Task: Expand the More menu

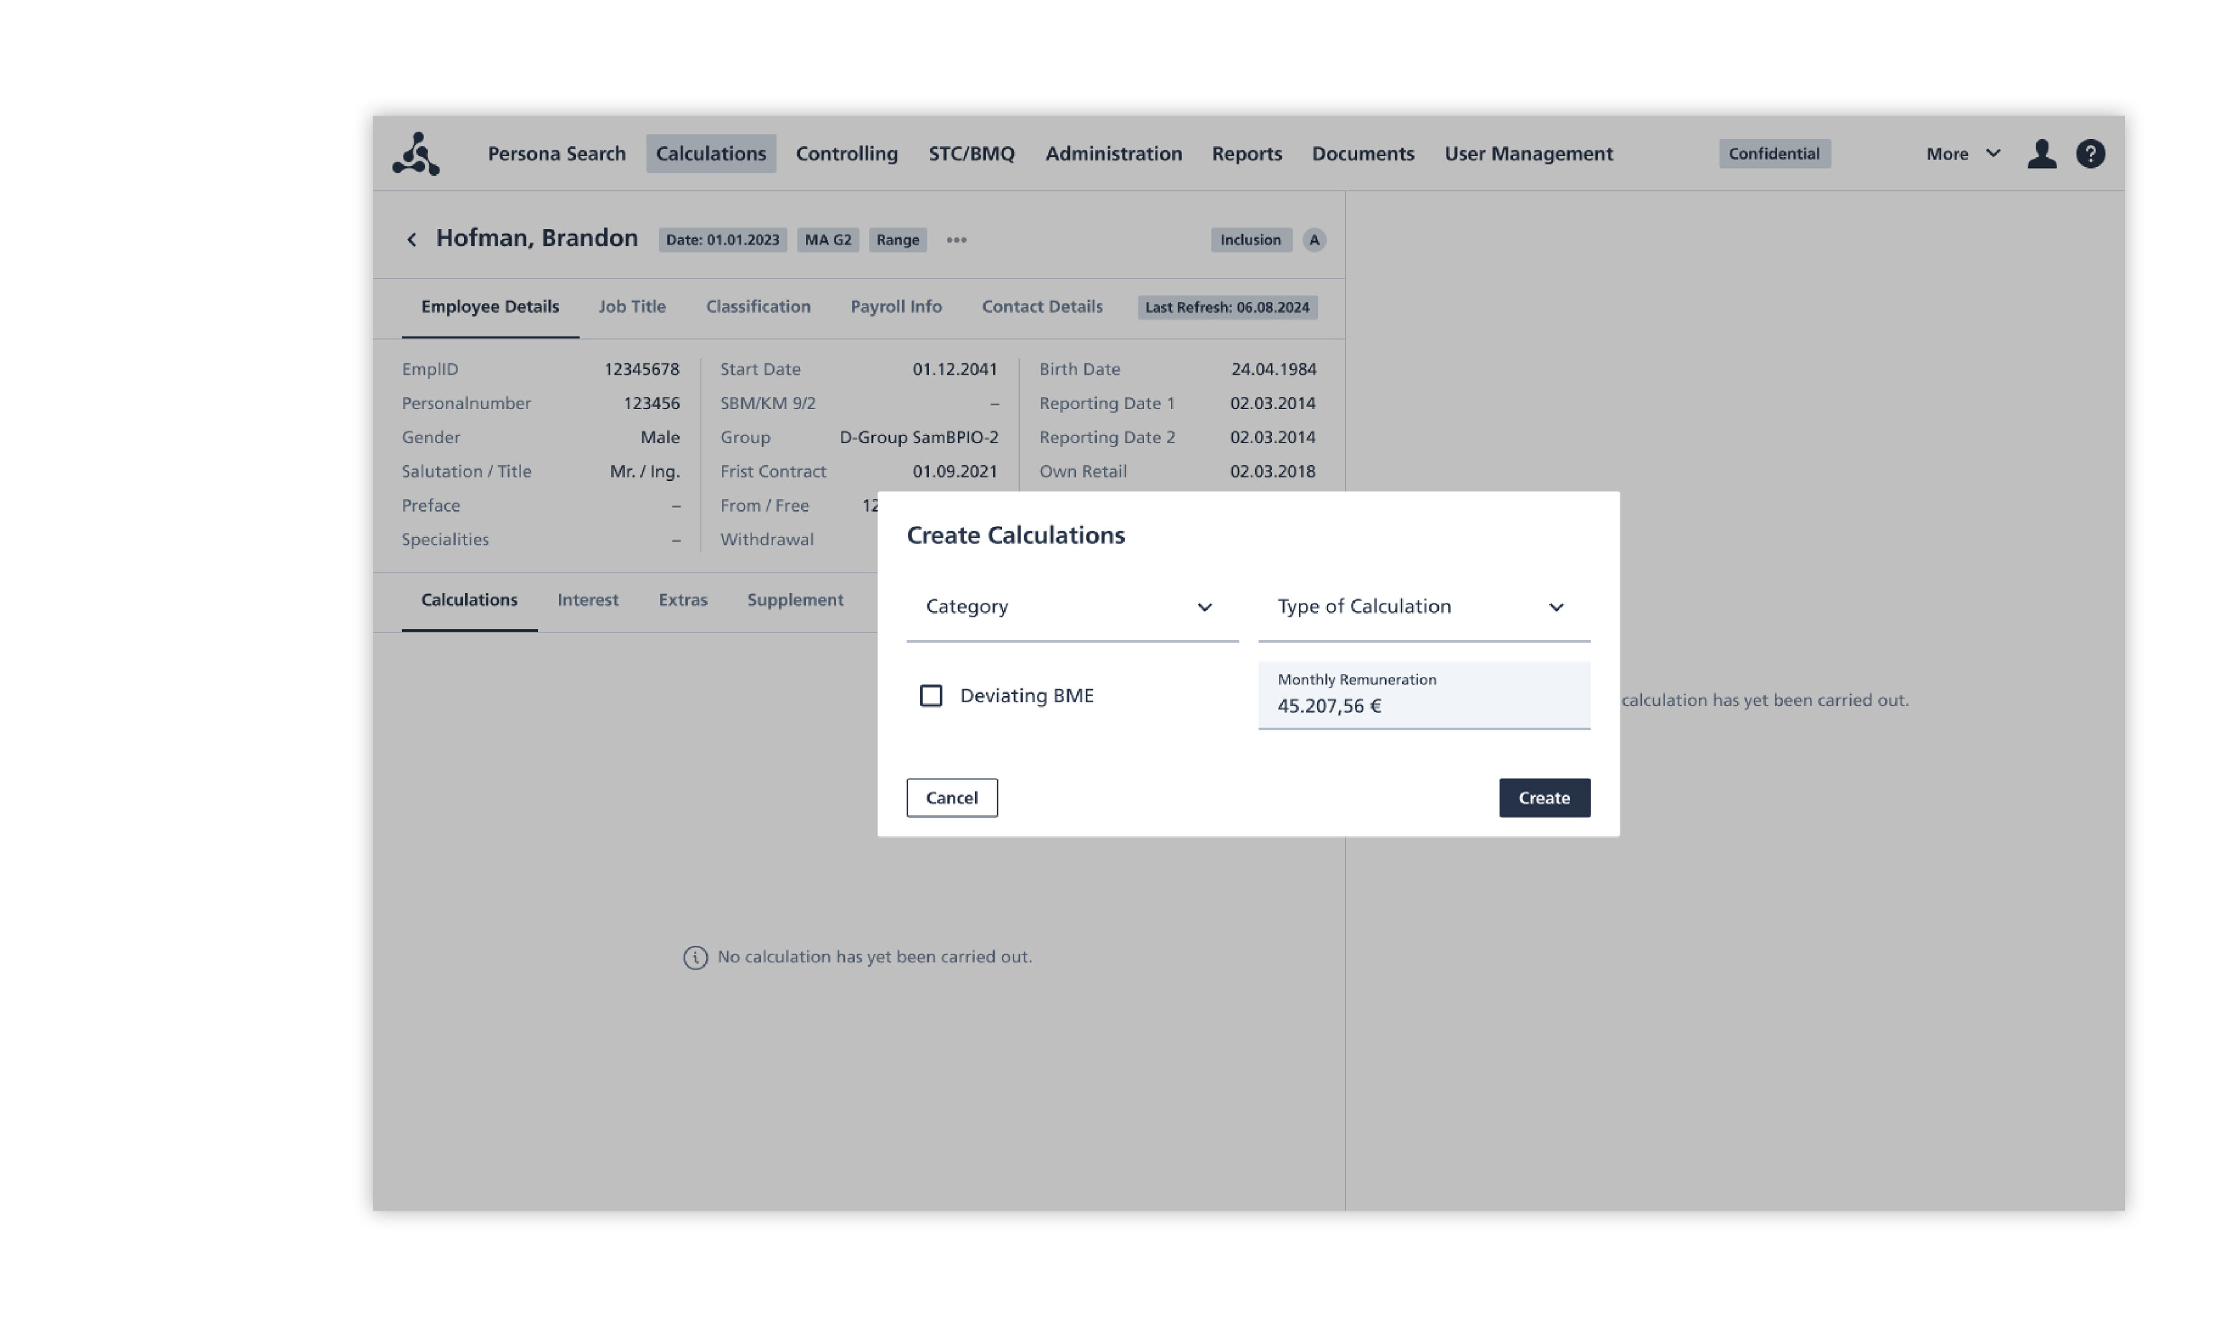Action: [1962, 154]
